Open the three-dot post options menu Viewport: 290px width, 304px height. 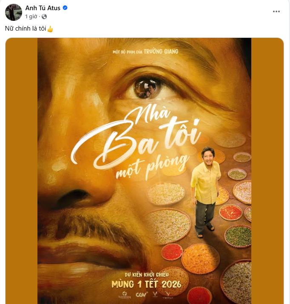(x=277, y=11)
